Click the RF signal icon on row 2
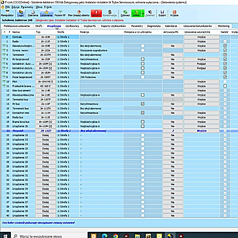The image size is (238, 238). (4, 46)
